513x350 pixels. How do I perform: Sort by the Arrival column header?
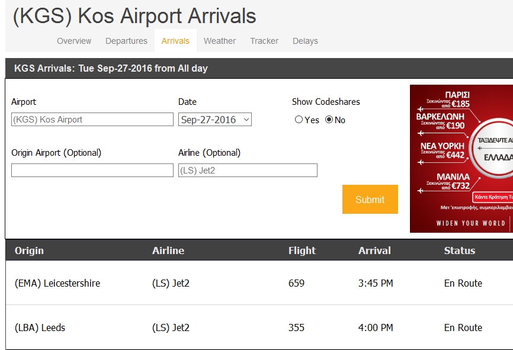point(374,251)
